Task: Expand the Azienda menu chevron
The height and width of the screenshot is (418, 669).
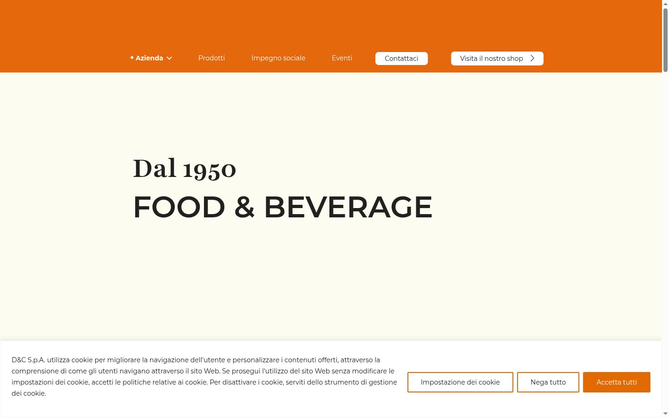Action: tap(170, 58)
